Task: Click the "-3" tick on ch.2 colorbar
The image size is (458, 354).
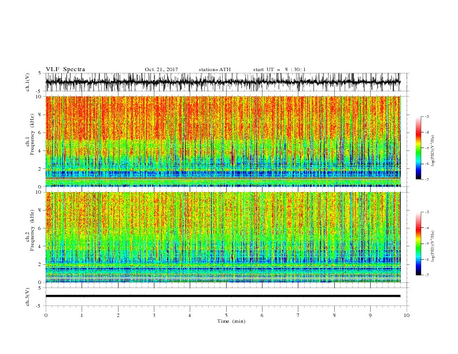Action: (426, 212)
